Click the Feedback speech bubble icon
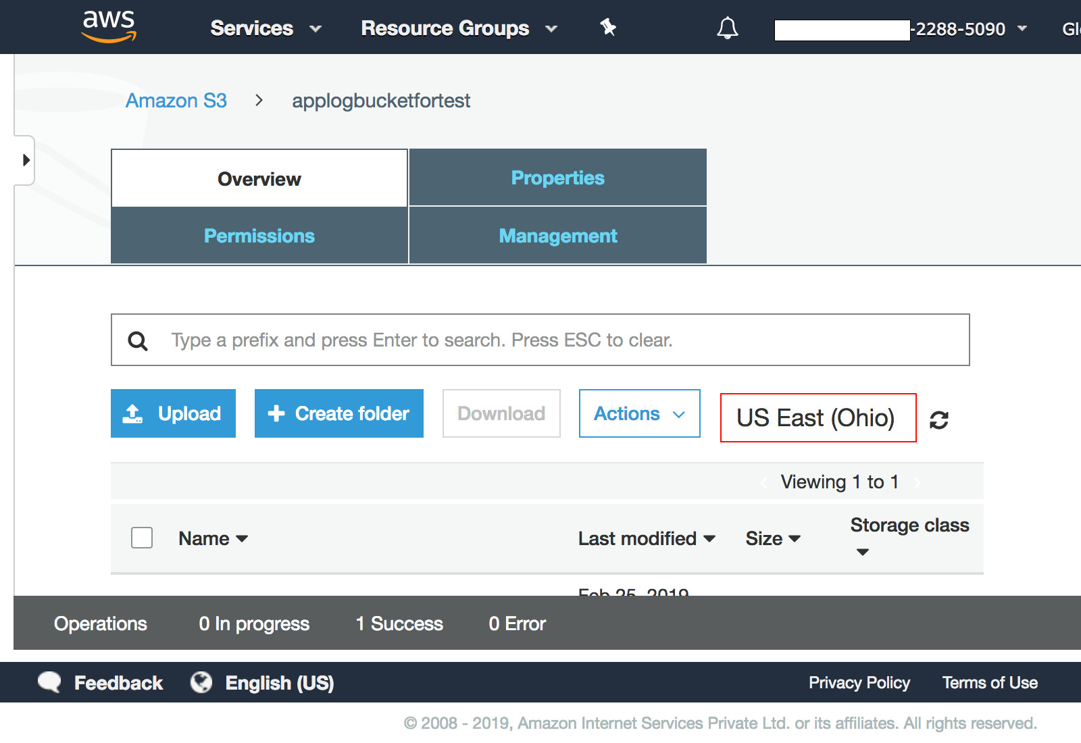The width and height of the screenshot is (1081, 743). point(49,682)
